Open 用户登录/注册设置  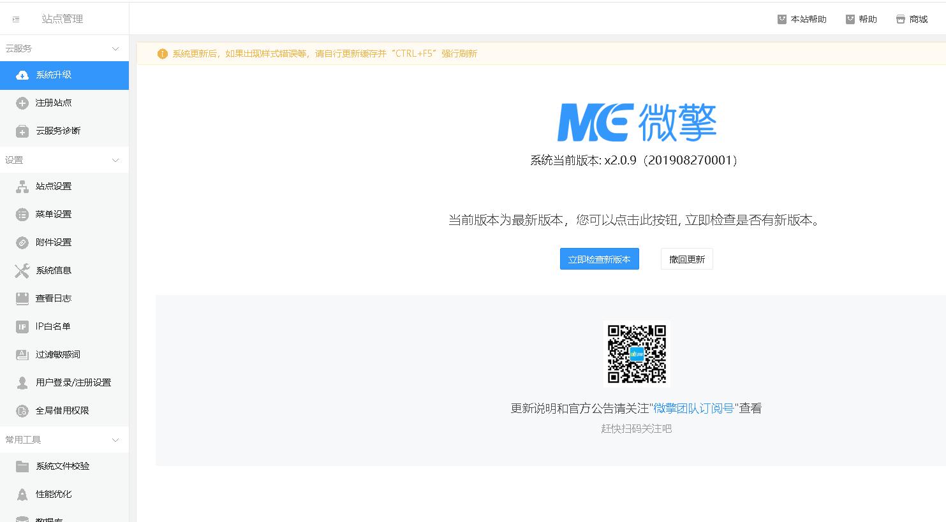tap(64, 383)
